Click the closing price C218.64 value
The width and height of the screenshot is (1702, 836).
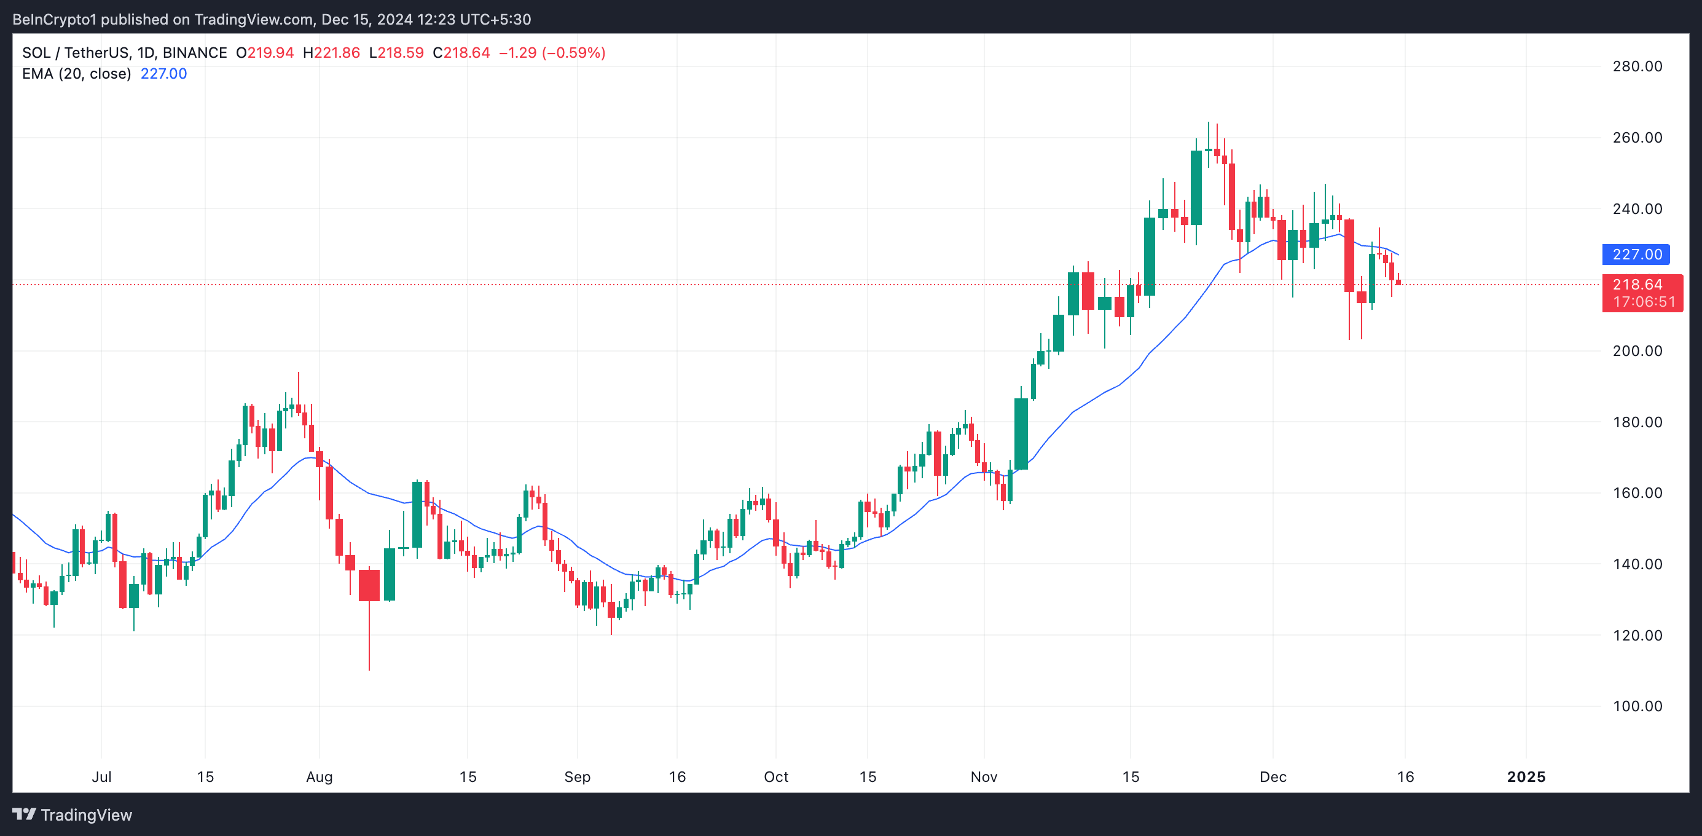461,53
